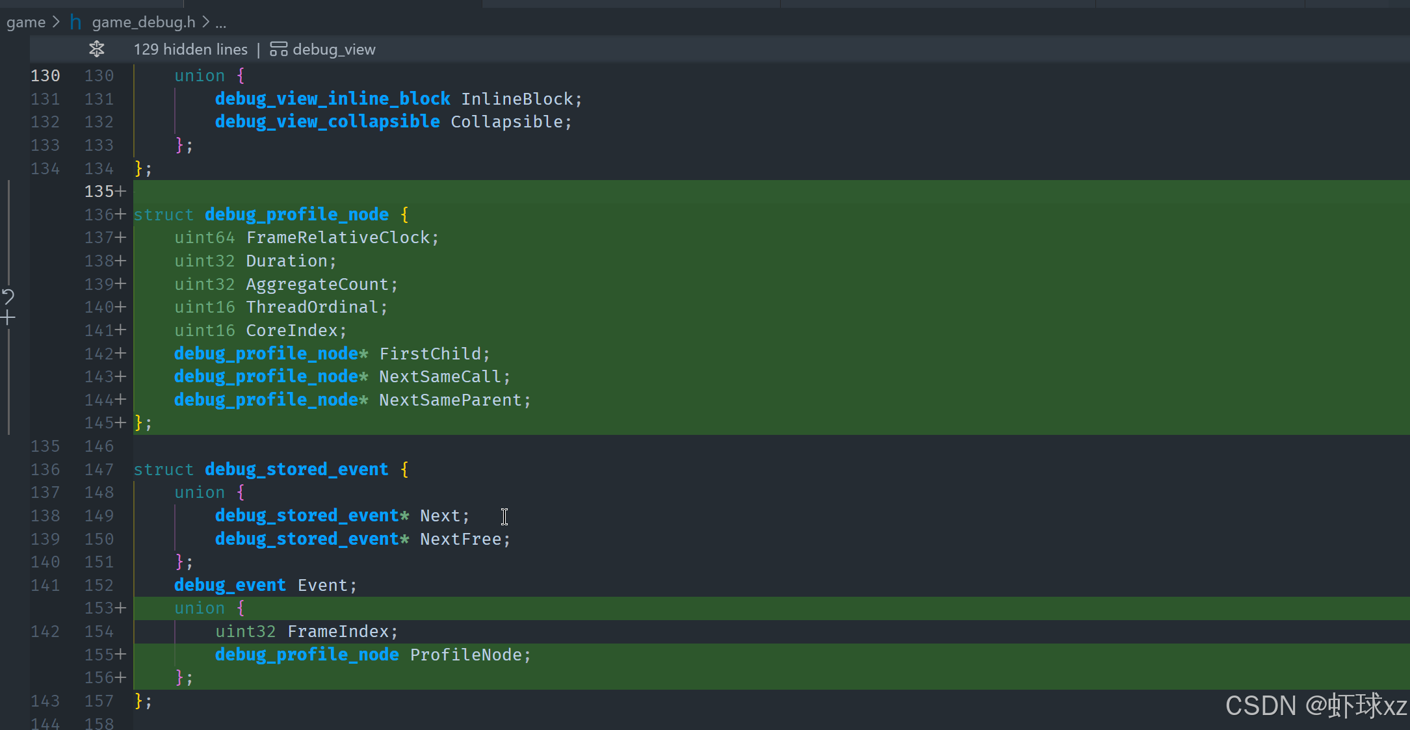Place cursor on 'FrameRelativeClock' field name
The width and height of the screenshot is (1410, 730).
click(338, 238)
